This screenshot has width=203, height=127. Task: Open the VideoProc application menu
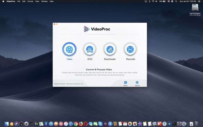click(11, 1)
